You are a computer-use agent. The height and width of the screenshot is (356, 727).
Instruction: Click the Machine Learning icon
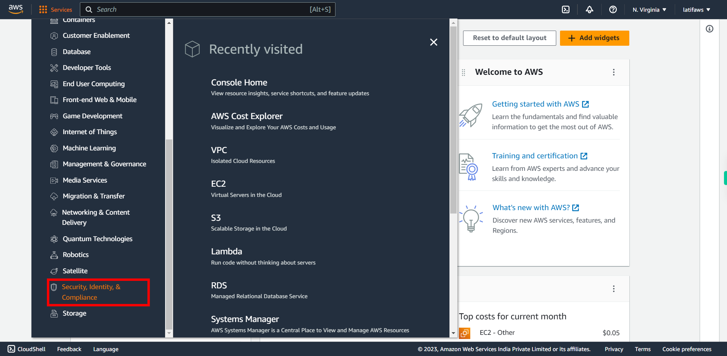(x=54, y=148)
